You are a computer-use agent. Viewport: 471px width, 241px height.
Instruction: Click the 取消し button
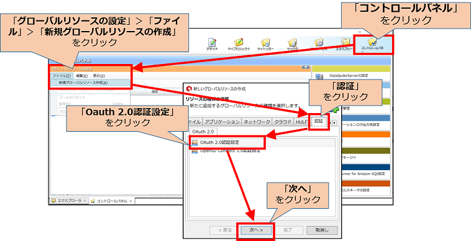322,230
